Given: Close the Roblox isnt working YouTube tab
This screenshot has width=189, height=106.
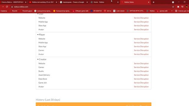Looking at the screenshot, I should [56, 2].
